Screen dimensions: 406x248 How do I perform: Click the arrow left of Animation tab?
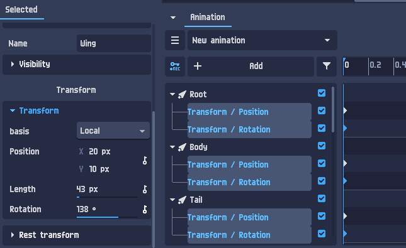coord(173,18)
